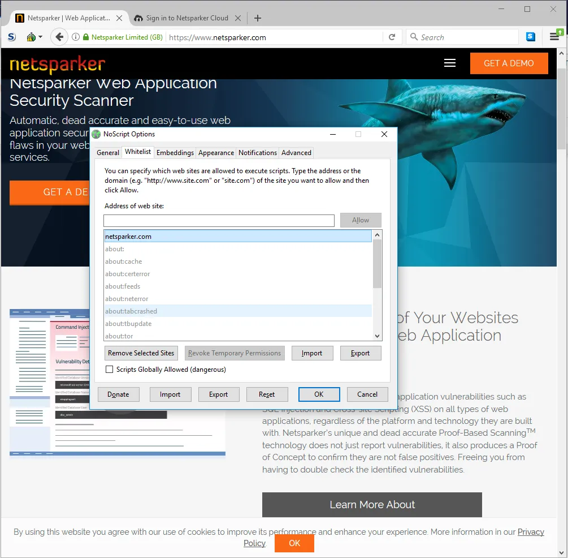This screenshot has height=558, width=568.
Task: Click the netsparker logo
Action: point(57,64)
